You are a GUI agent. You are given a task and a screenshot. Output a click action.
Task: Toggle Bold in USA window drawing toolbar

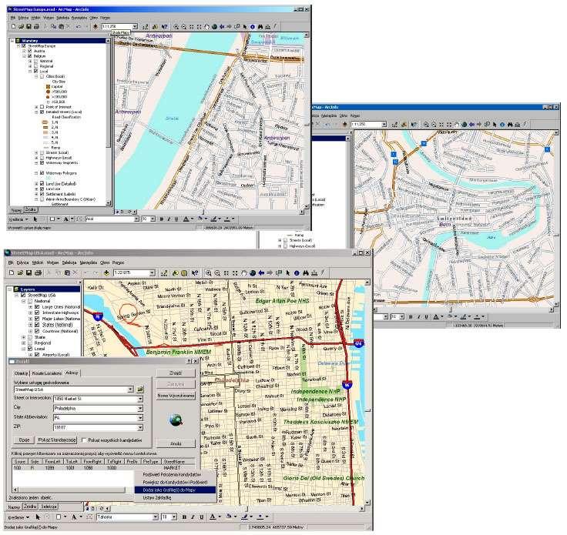184,517
